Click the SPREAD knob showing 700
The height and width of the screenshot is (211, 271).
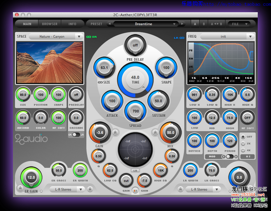click(x=135, y=111)
